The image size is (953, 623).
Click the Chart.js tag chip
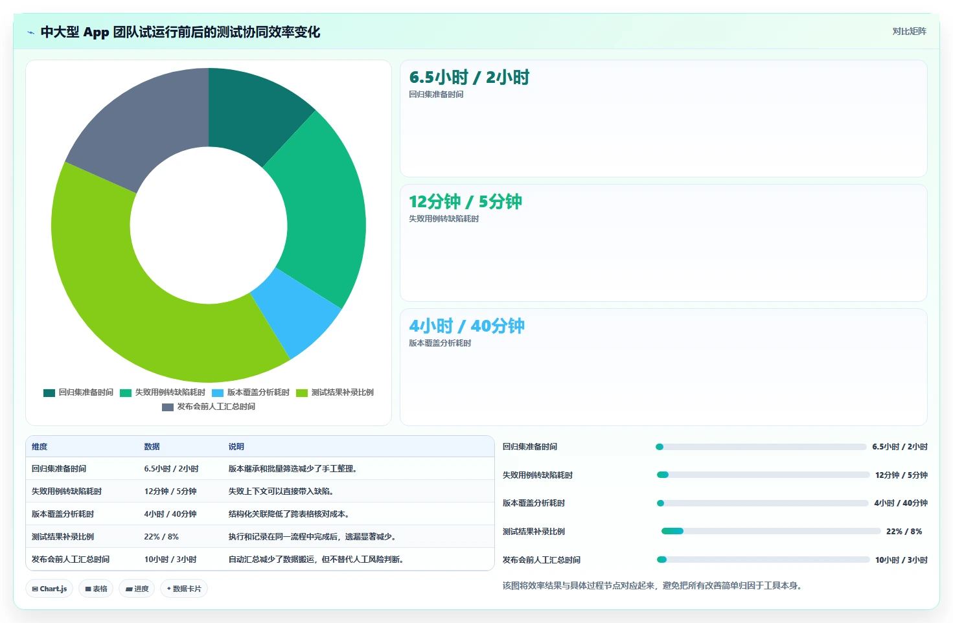49,589
